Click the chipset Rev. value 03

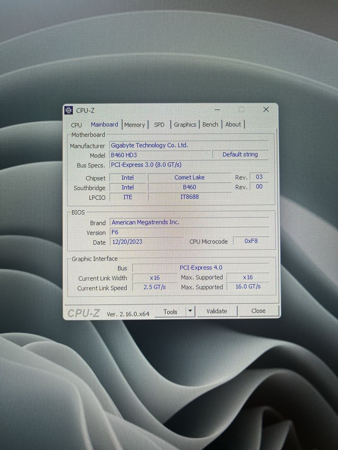(x=259, y=177)
